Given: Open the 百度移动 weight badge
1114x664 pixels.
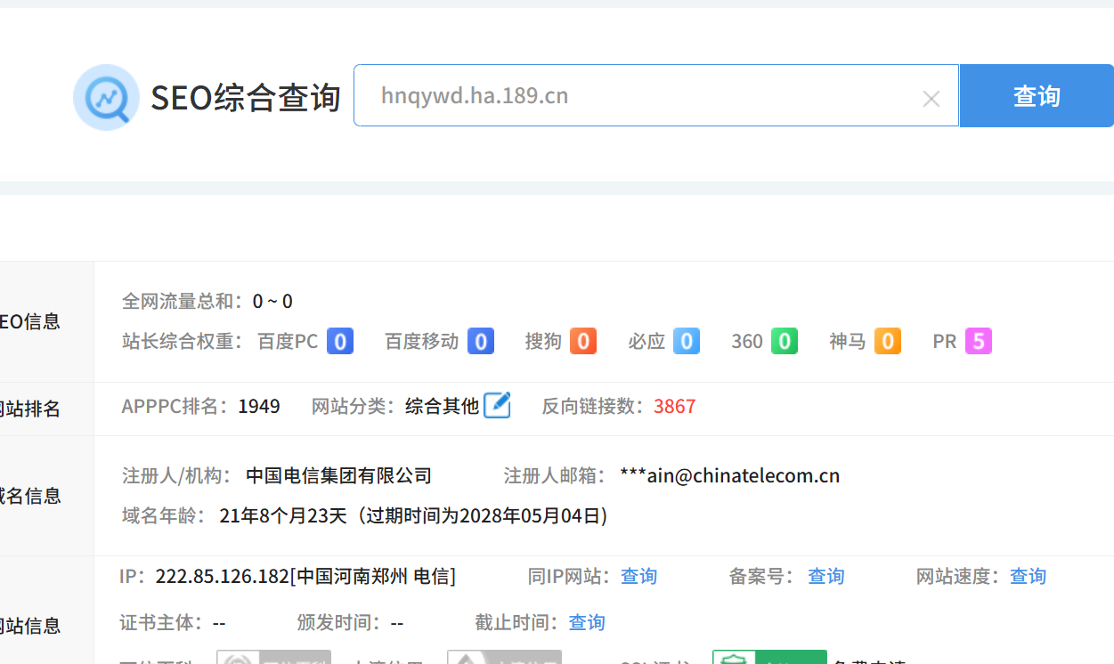Looking at the screenshot, I should pos(481,342).
